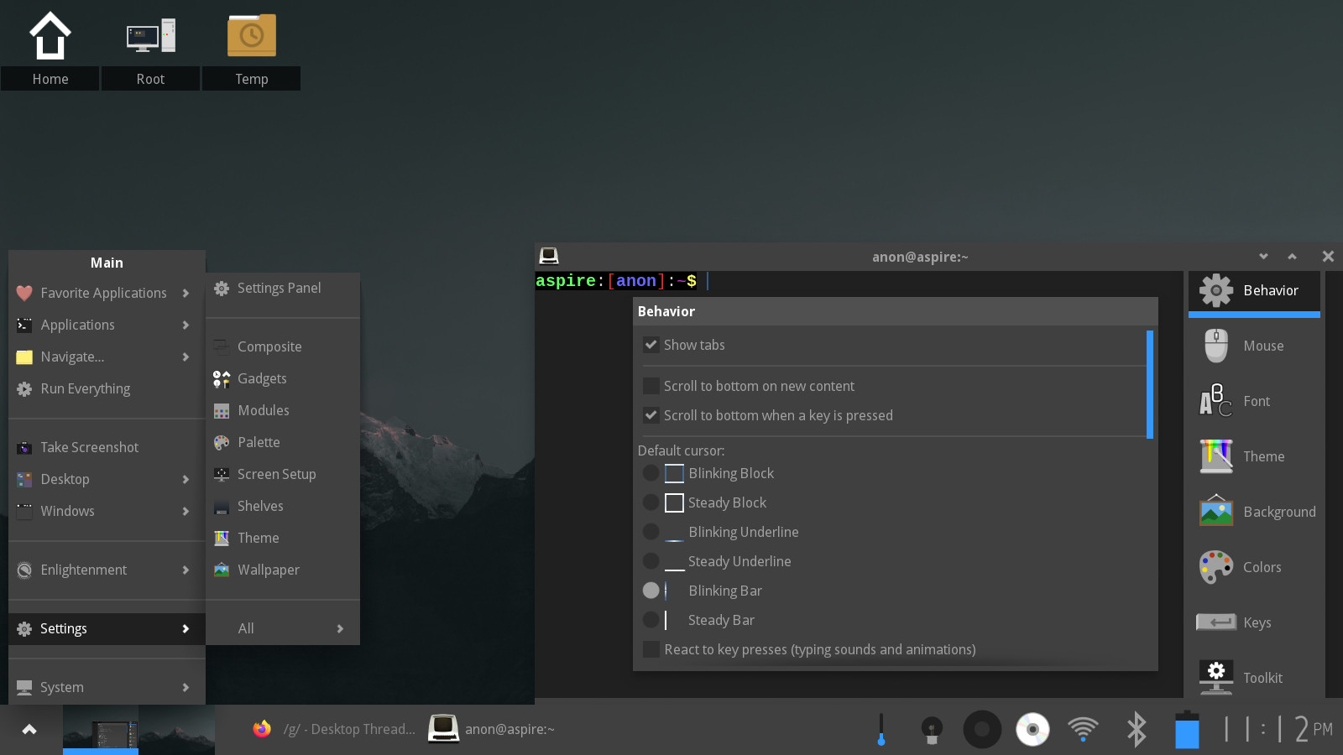Switch to the /g/ - Desktop Thread taskbar window
The width and height of the screenshot is (1343, 755).
tap(334, 729)
